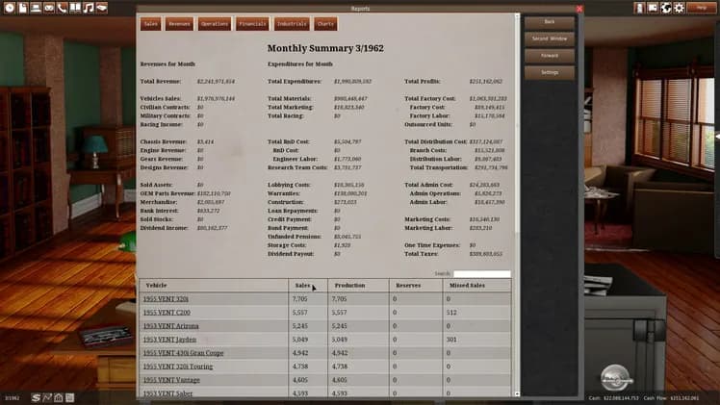This screenshot has width=720, height=405.
Task: Close the Reports window with red X
Action: [579, 9]
